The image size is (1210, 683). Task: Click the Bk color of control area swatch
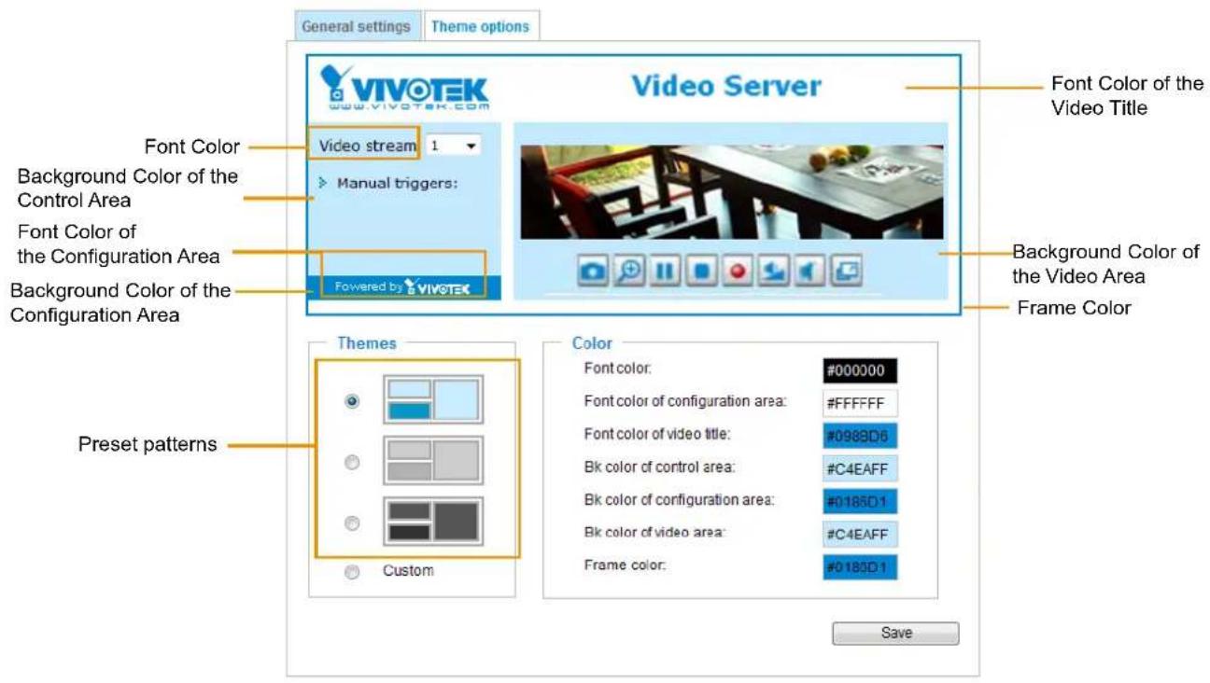(860, 468)
